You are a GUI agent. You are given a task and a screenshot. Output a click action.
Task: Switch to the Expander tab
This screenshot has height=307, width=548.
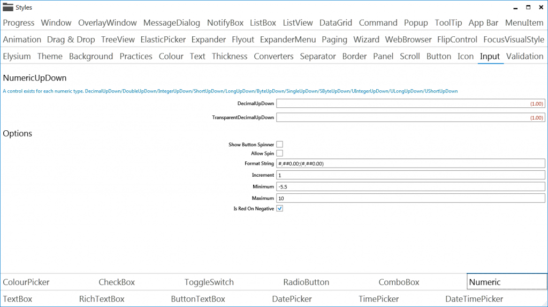tap(209, 40)
